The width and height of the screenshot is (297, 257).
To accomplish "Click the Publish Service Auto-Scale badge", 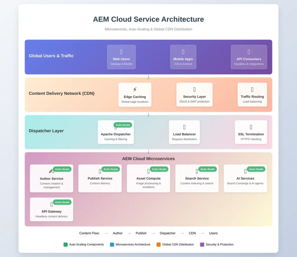I will [x=111, y=169].
